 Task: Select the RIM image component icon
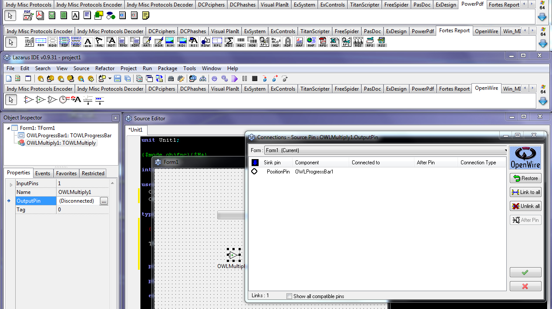click(x=170, y=42)
